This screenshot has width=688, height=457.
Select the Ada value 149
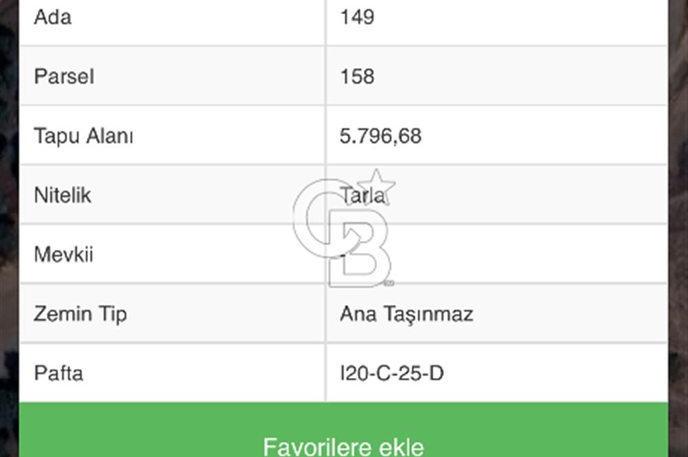357,18
